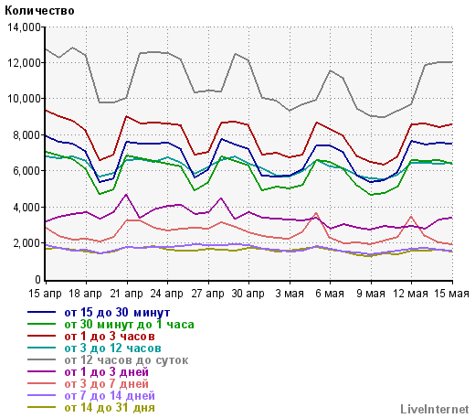Click the salmon line's peak near 5 мая
Viewport: 475px width, 418px height.
316,213
